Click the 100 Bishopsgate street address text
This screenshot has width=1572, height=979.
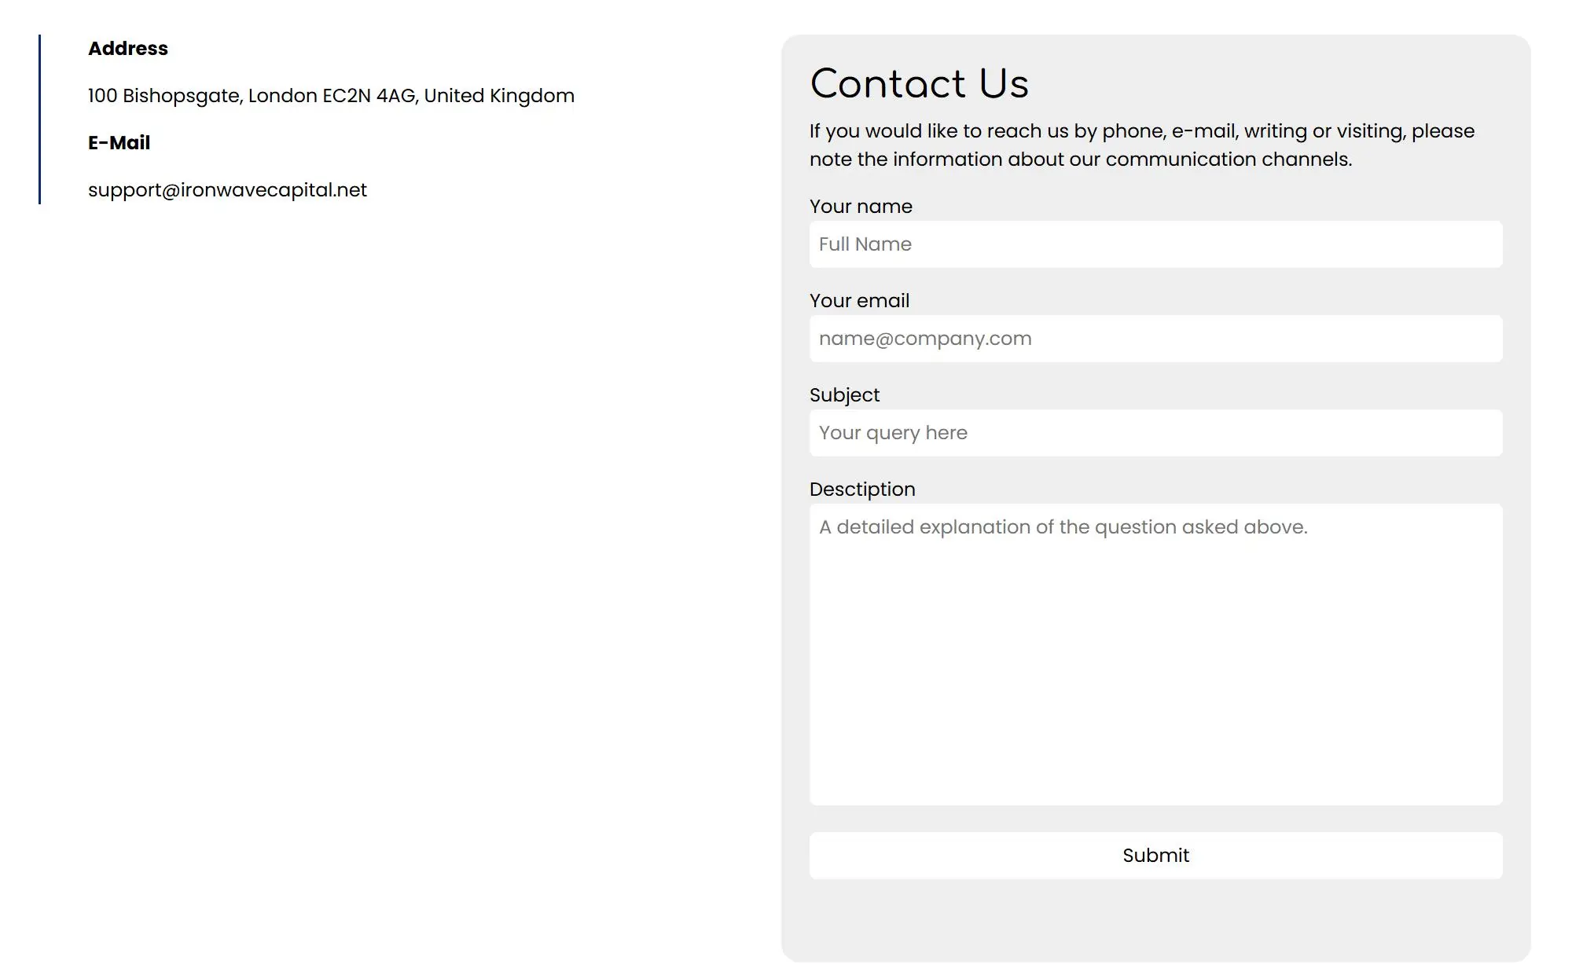click(331, 96)
